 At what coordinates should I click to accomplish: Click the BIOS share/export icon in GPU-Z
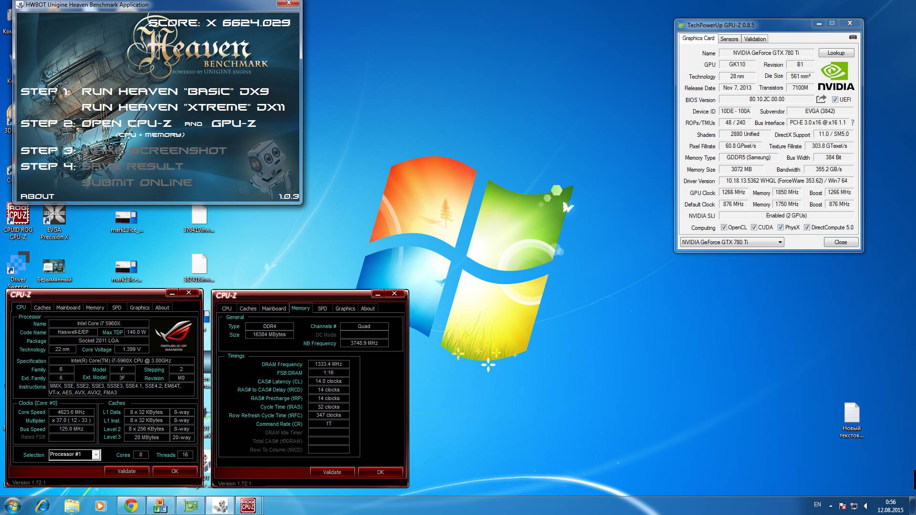tap(821, 99)
